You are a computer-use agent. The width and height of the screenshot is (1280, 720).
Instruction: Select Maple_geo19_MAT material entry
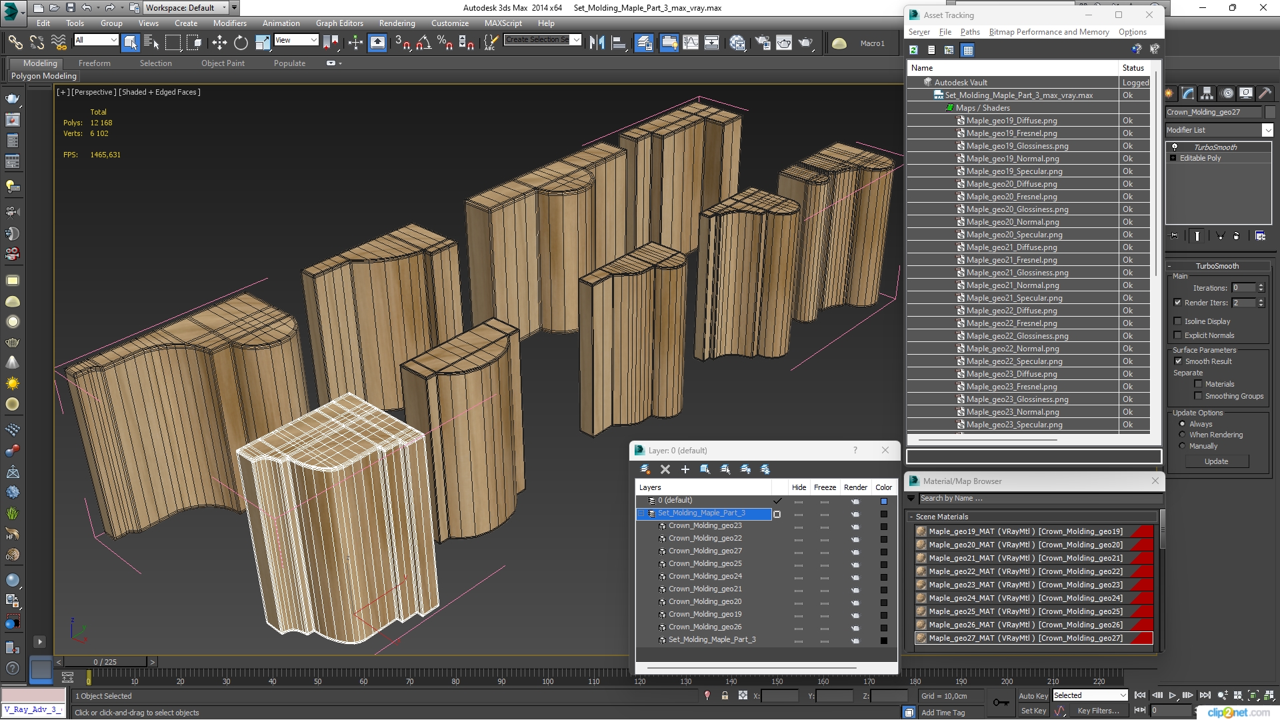(1034, 531)
